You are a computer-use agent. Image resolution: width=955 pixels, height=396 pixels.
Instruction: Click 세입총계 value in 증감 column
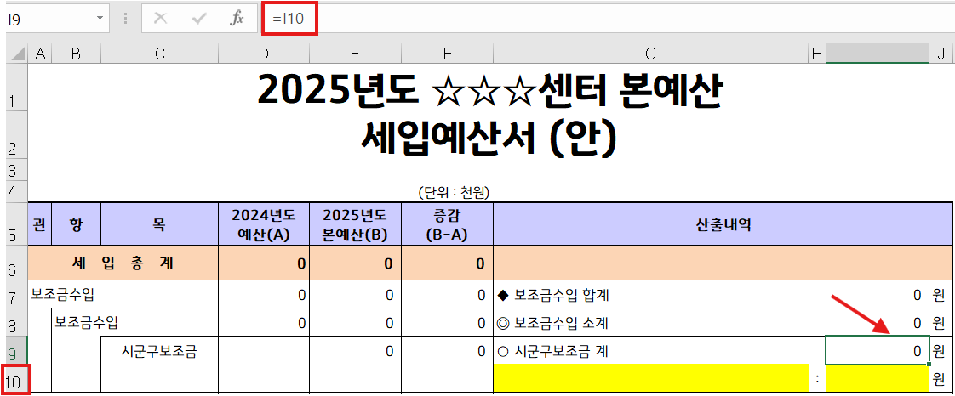pos(447,263)
